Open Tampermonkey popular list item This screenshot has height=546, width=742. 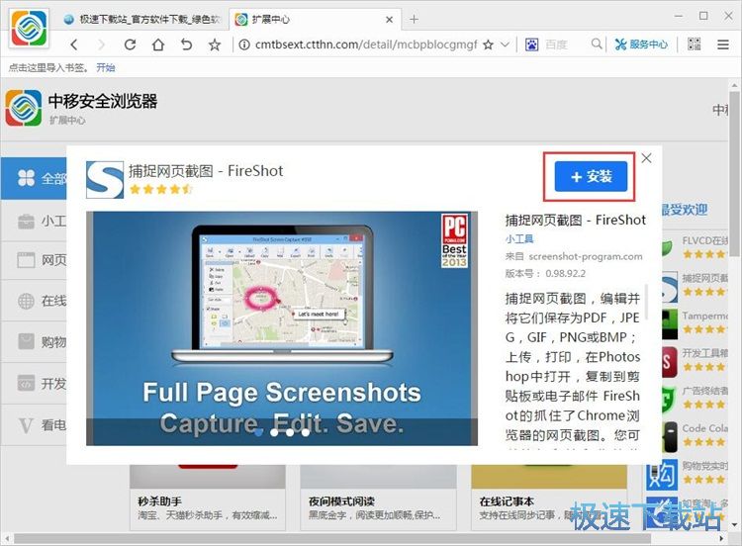coord(695,322)
